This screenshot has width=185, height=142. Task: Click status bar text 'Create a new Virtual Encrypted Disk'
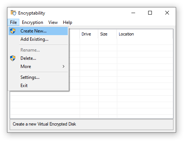tap(44, 124)
